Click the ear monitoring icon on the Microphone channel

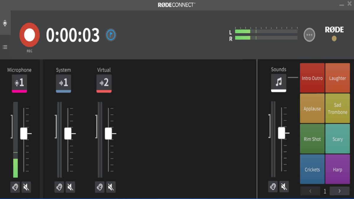pos(15,187)
